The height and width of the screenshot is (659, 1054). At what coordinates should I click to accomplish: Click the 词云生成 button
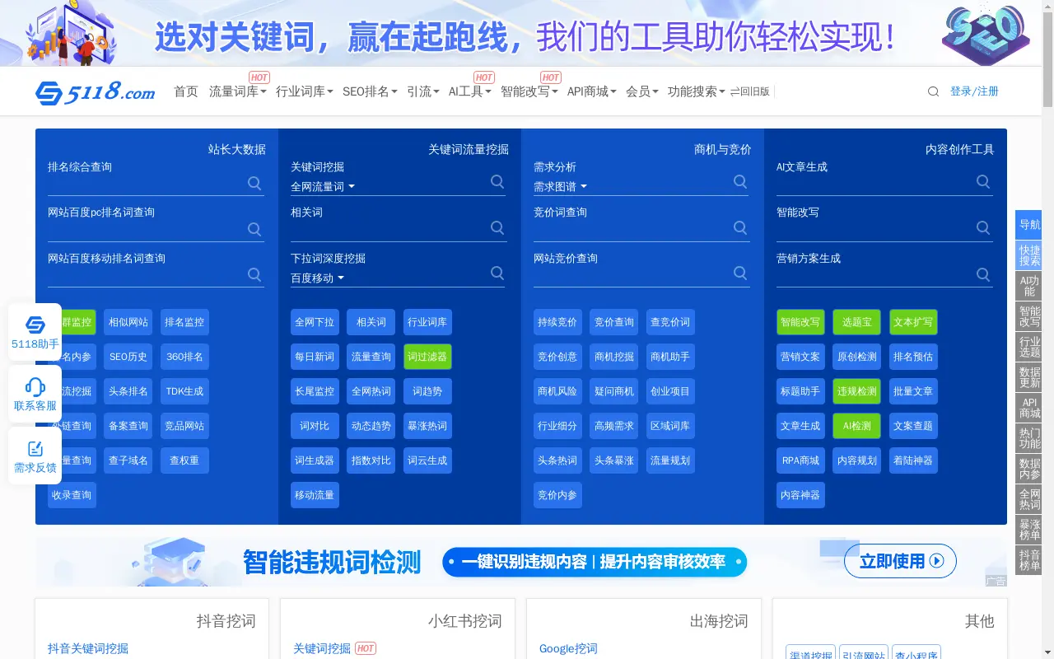pyautogui.click(x=427, y=460)
